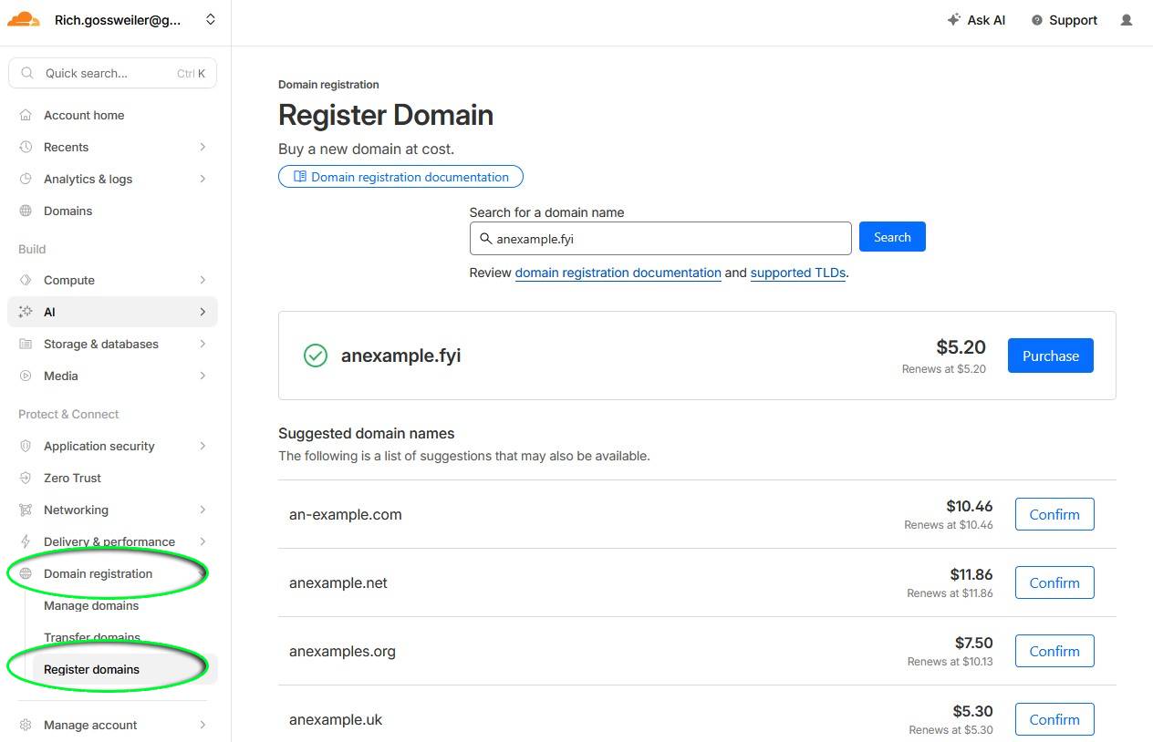Open the account switcher dropdown
The image size is (1153, 742).
coord(211,19)
